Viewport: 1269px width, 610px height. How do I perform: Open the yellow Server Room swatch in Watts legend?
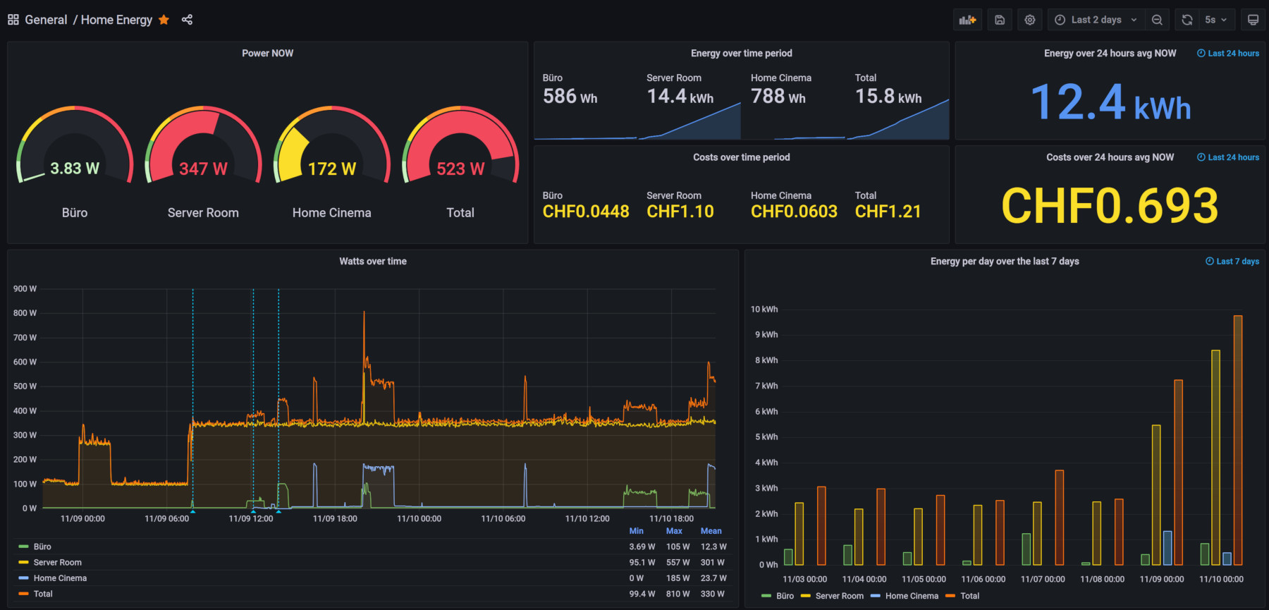point(23,562)
